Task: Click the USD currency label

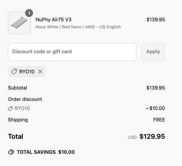Action: click(132, 137)
